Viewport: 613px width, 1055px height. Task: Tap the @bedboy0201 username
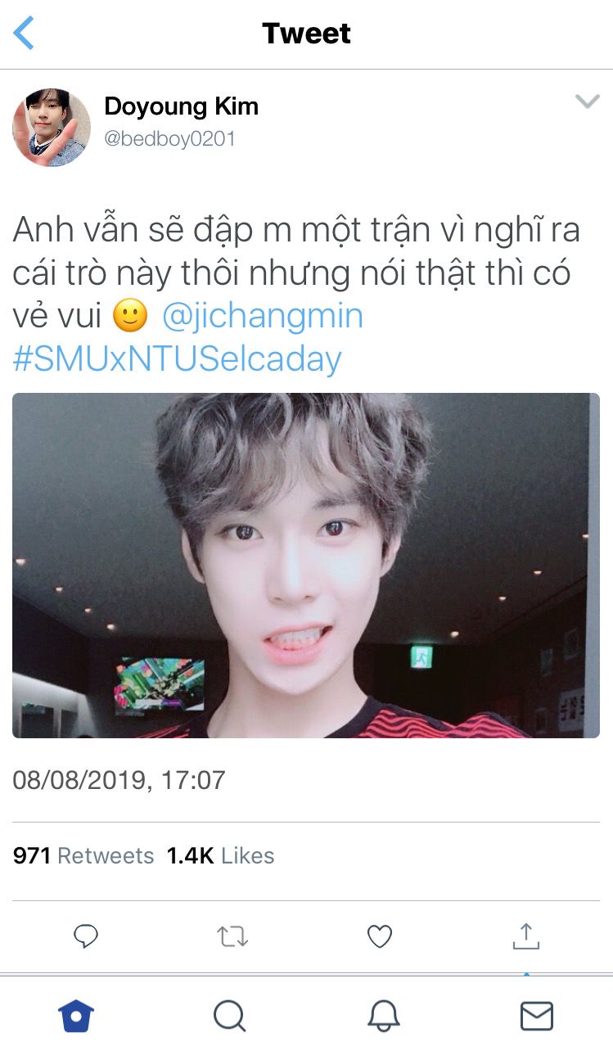tap(169, 139)
